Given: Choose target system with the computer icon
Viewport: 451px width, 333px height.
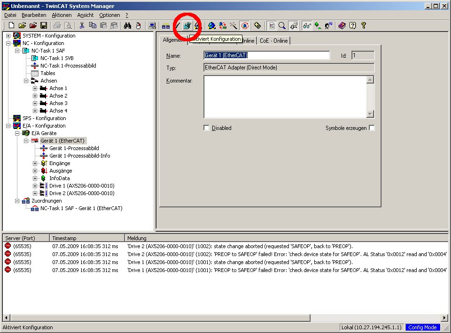Looking at the screenshot, I should coord(152,25).
